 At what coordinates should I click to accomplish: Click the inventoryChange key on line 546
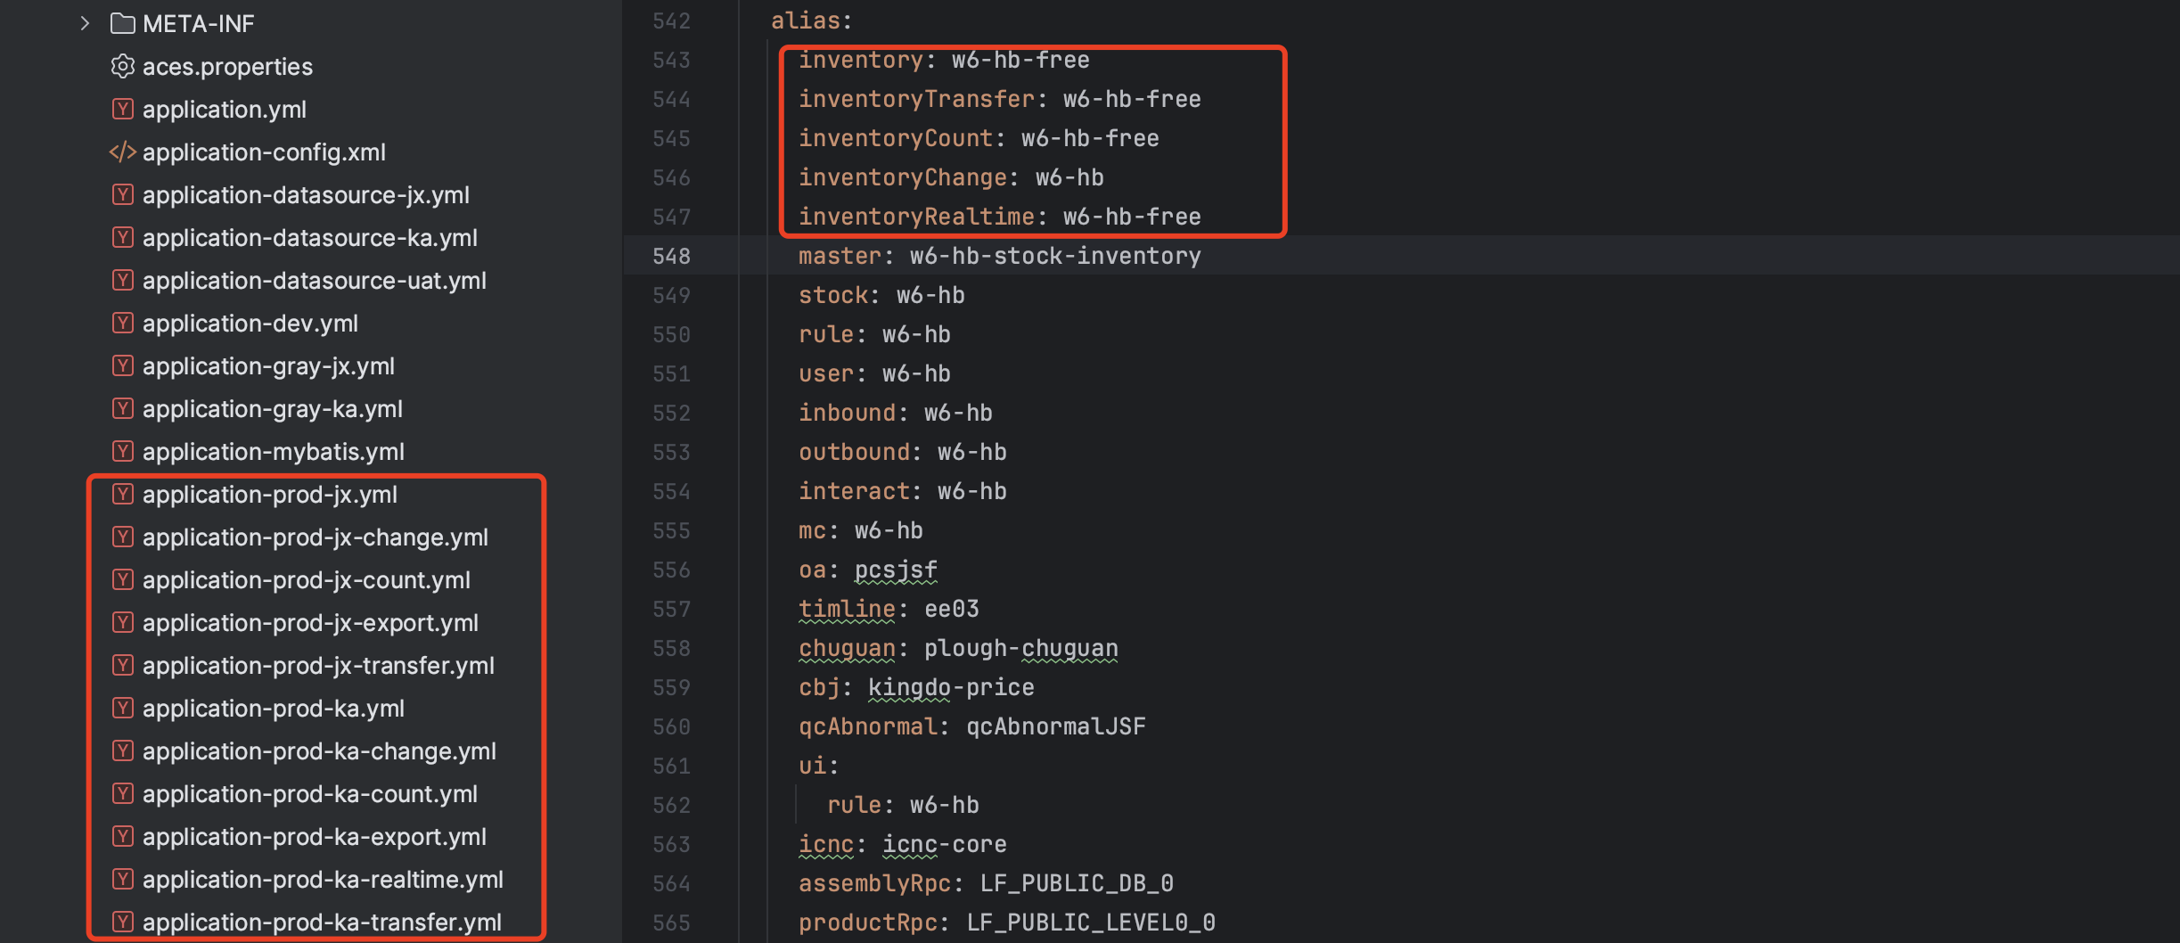902,178
